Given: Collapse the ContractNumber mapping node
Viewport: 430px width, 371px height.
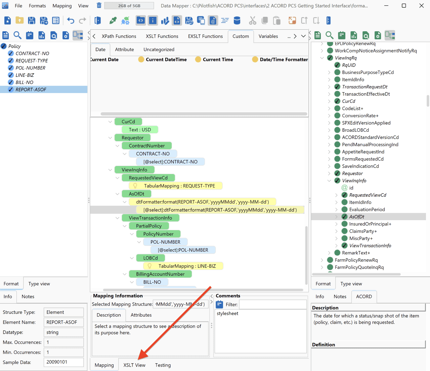Looking at the screenshot, I should pyautogui.click(x=117, y=146).
